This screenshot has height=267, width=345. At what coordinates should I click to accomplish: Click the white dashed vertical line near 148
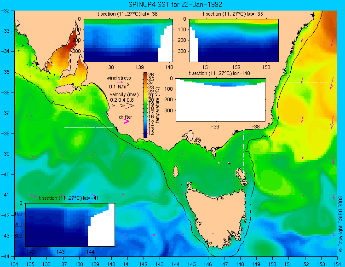click(x=243, y=151)
